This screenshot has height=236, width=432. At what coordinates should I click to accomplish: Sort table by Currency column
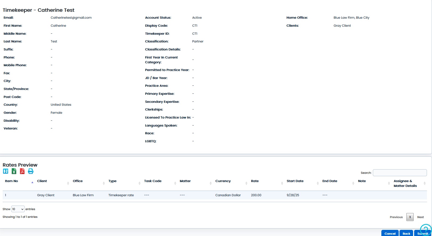point(223,181)
